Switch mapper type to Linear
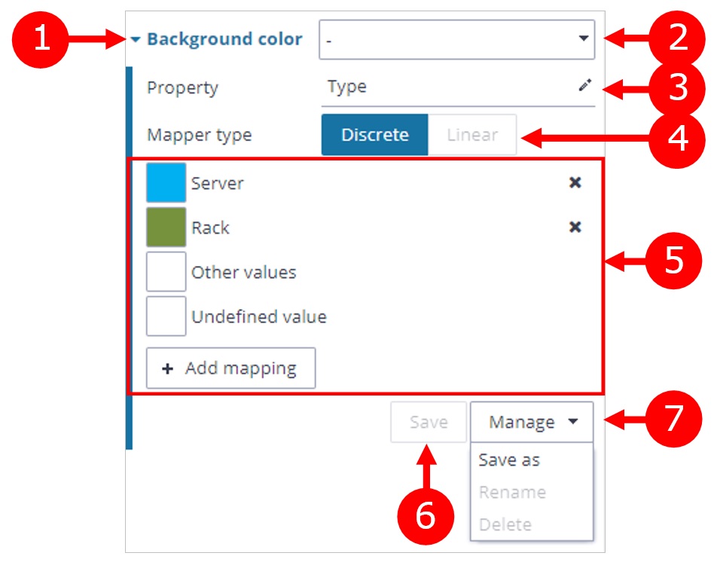Screen dimensions: 714x562 [x=471, y=135]
